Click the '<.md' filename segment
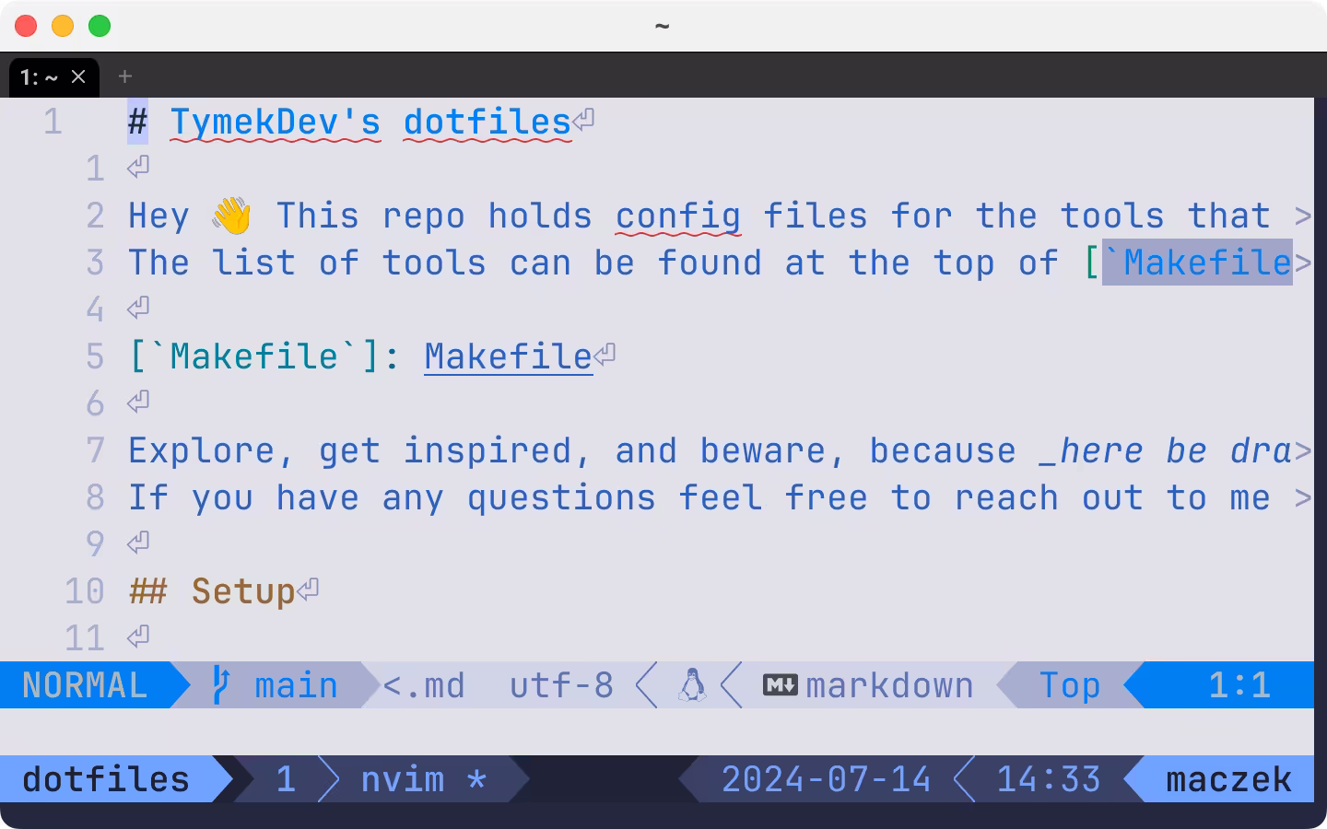Image resolution: width=1327 pixels, height=829 pixels. pos(424,685)
